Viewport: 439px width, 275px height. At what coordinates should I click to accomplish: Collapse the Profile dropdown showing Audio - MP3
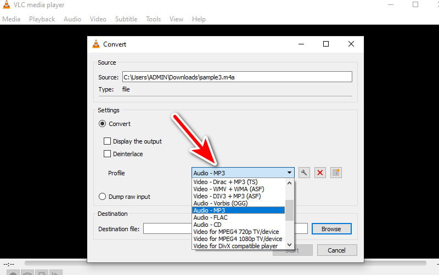coord(289,173)
